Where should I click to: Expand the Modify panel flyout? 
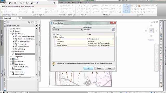tap(107, 15)
